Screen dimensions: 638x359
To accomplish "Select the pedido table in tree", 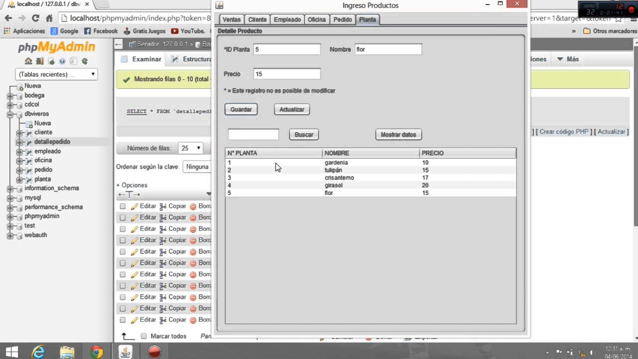I will pos(43,170).
